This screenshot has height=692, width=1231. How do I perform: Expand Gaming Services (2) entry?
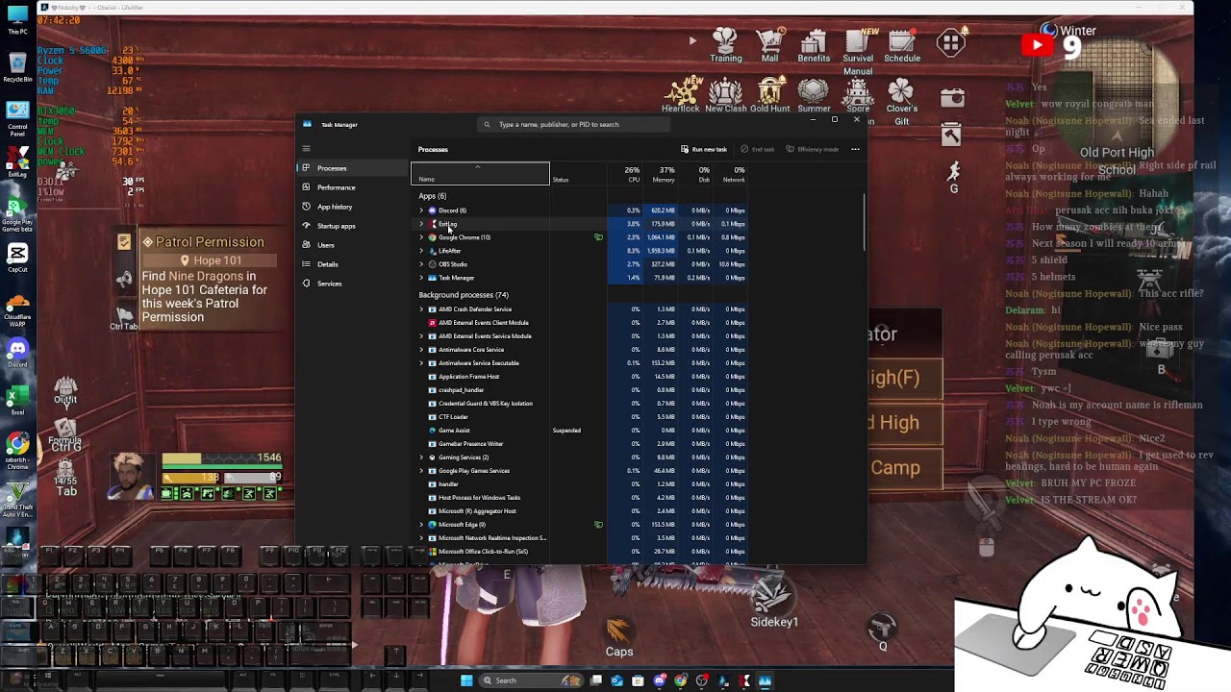pos(421,457)
